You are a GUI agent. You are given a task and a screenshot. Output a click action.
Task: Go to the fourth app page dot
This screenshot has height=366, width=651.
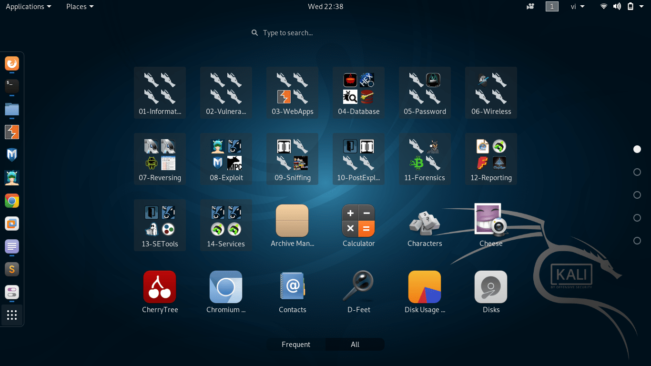[637, 218]
